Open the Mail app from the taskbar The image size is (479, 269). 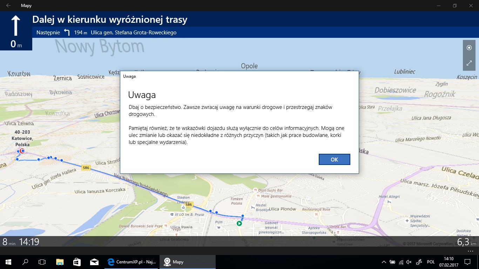[94, 262]
